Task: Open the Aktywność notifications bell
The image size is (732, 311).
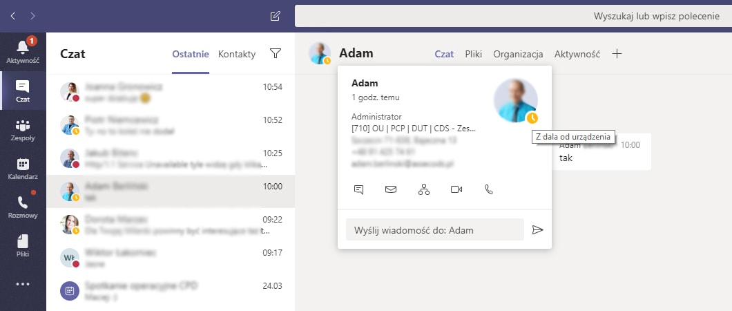Action: [23, 51]
